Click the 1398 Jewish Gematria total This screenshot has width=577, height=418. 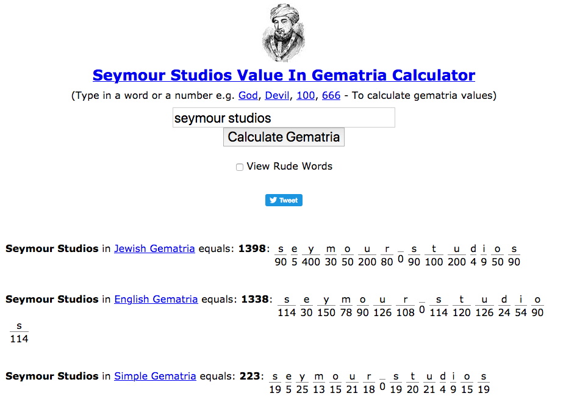252,248
